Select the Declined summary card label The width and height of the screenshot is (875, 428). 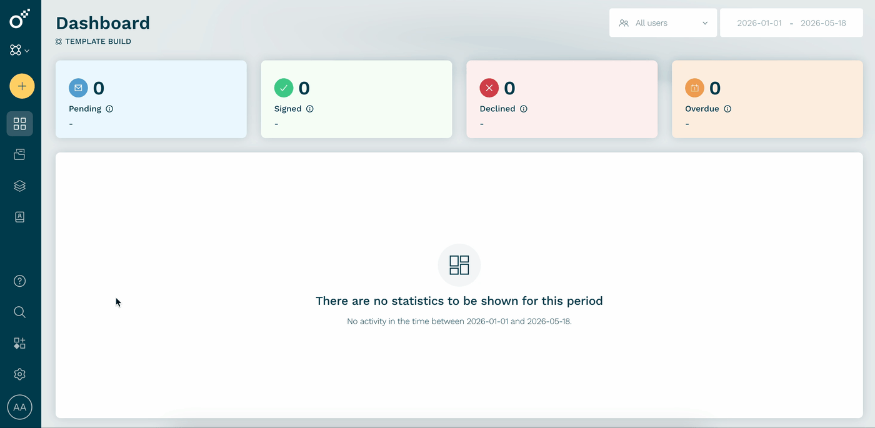click(x=497, y=109)
